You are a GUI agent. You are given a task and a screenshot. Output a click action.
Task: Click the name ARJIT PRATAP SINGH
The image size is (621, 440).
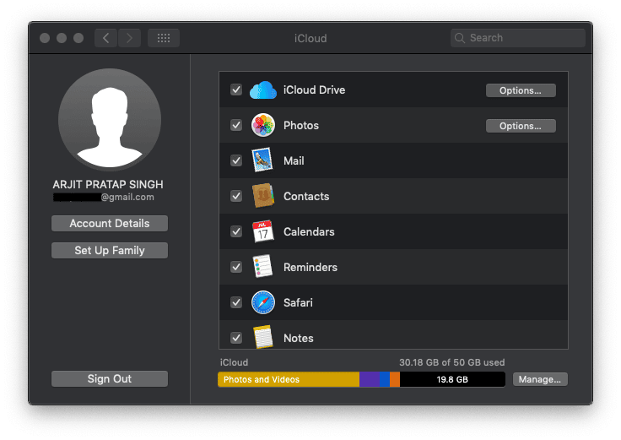coord(108,184)
